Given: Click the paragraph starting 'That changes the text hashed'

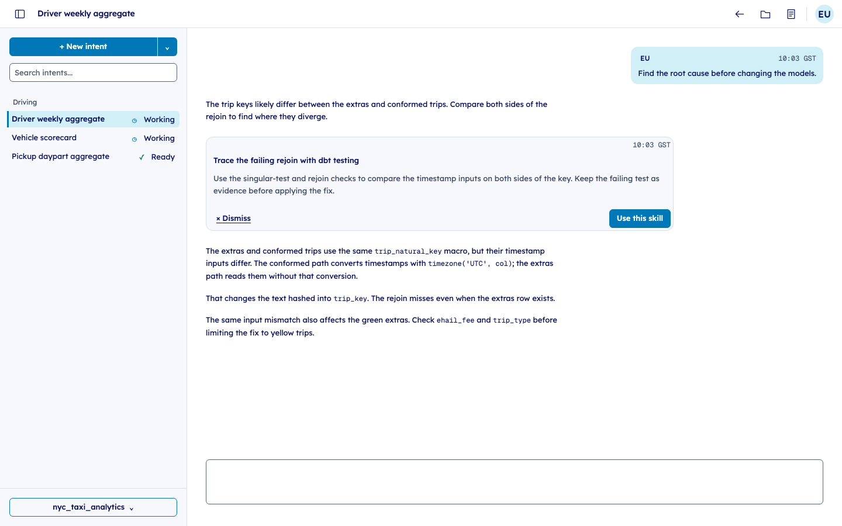Looking at the screenshot, I should (381, 299).
